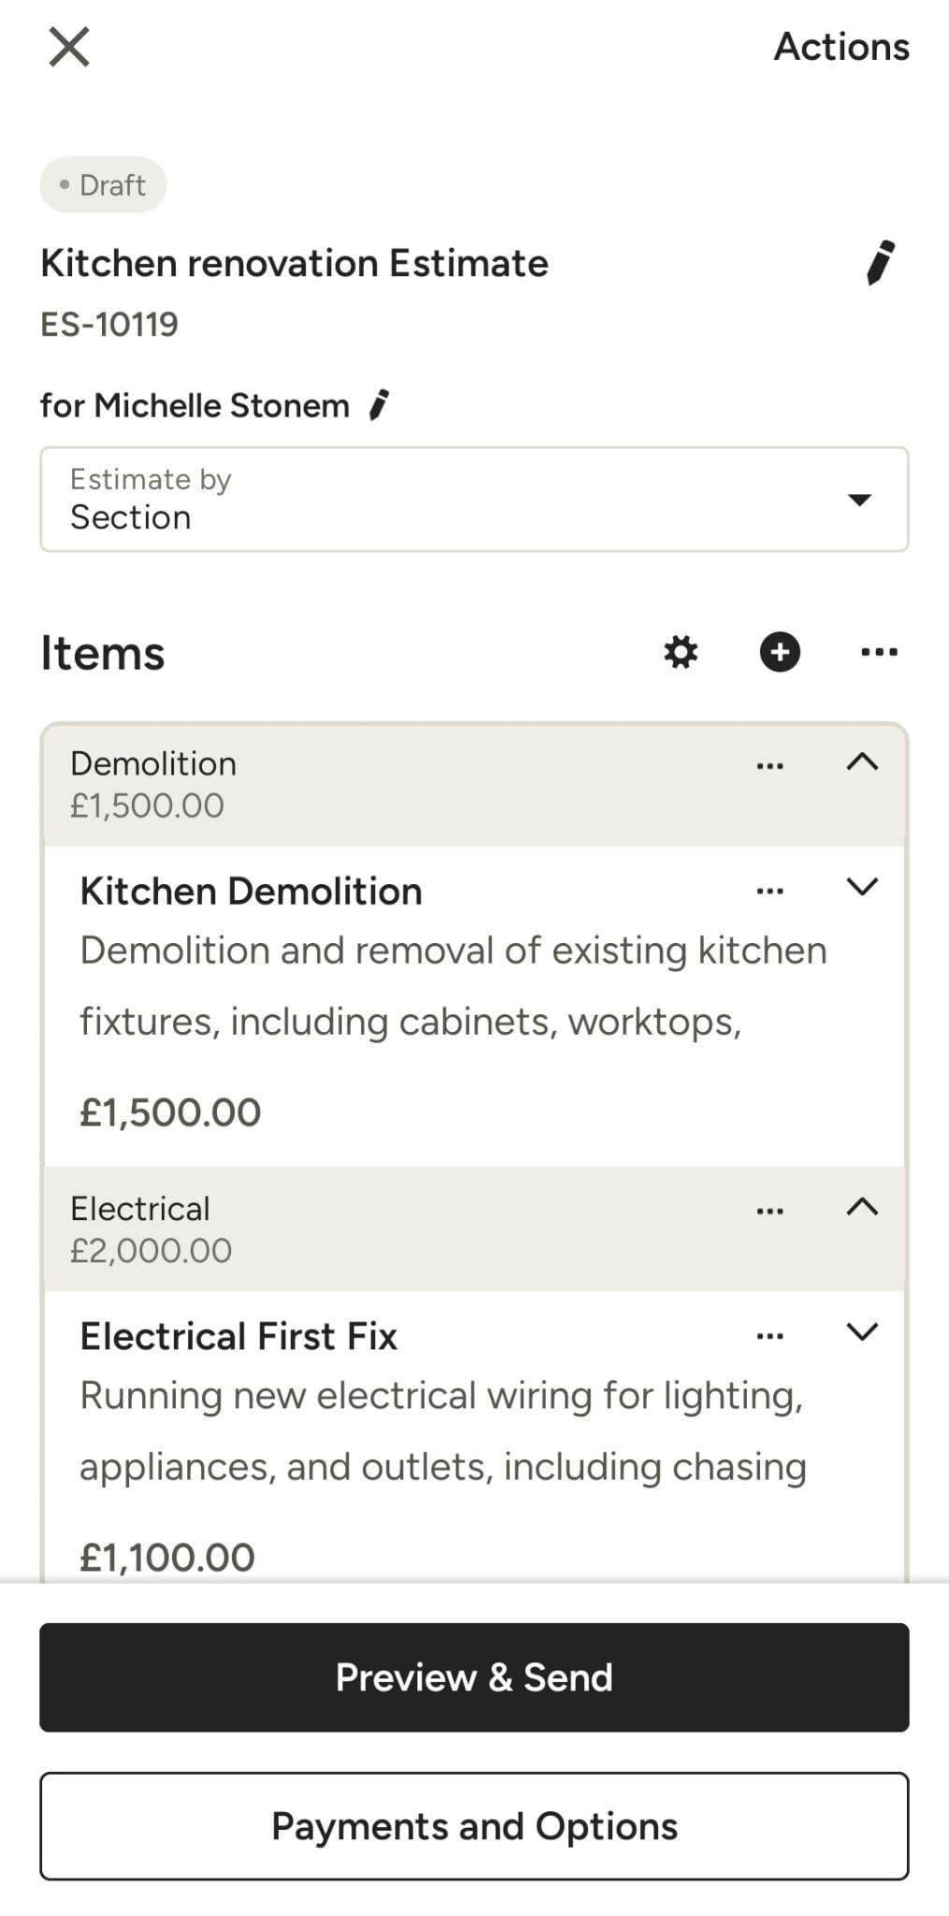Open Payments and Options
This screenshot has width=949, height=1916.
[x=474, y=1826]
